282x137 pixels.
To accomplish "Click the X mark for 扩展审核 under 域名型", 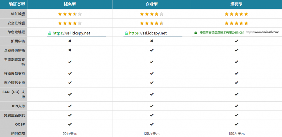I will tap(70, 41).
